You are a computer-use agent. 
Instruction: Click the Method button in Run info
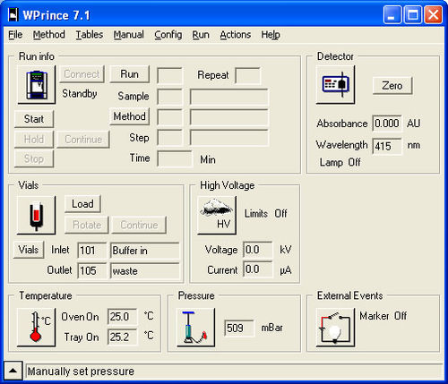pyautogui.click(x=129, y=116)
